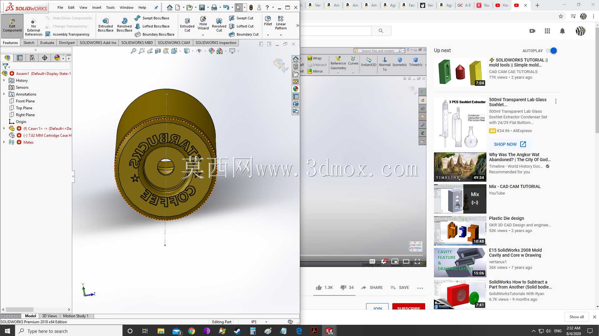
Task: Expand the Case<1> component node
Action: 4,129
